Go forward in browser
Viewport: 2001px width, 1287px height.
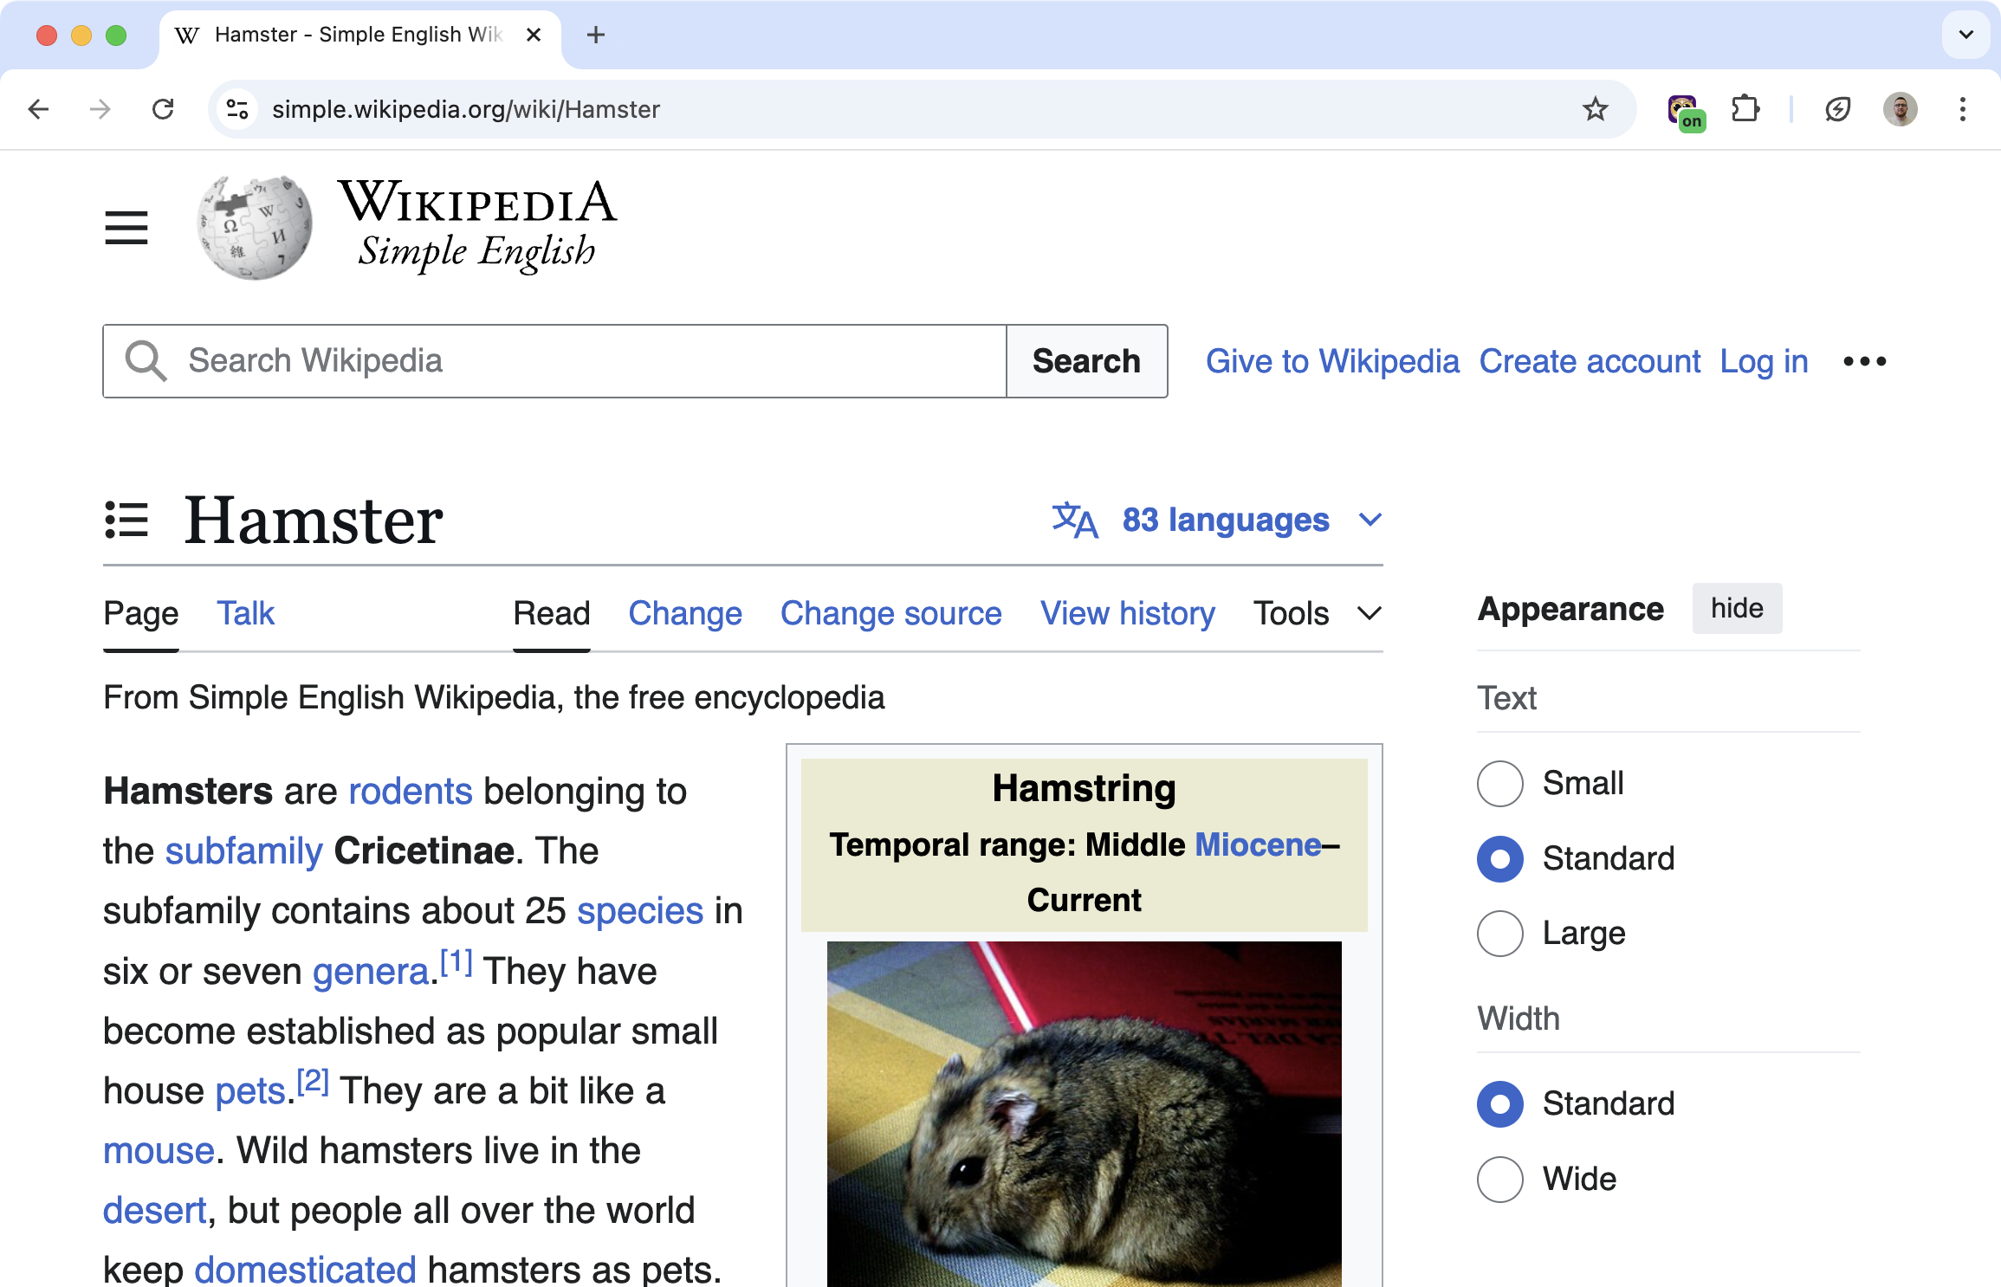pos(100,109)
